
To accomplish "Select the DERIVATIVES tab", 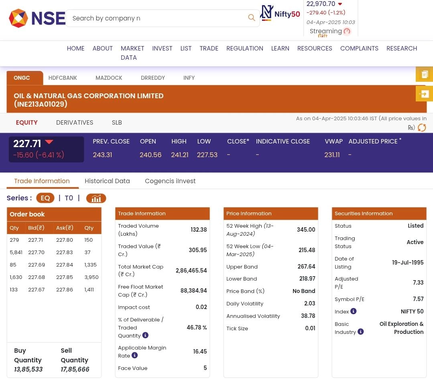I will (x=75, y=122).
